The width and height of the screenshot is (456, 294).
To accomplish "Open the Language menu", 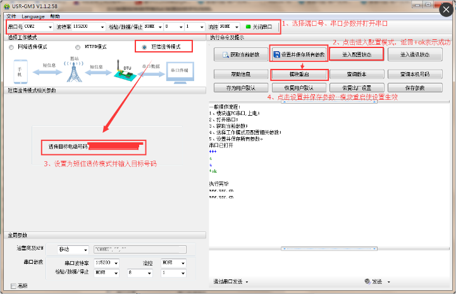I will (33, 16).
